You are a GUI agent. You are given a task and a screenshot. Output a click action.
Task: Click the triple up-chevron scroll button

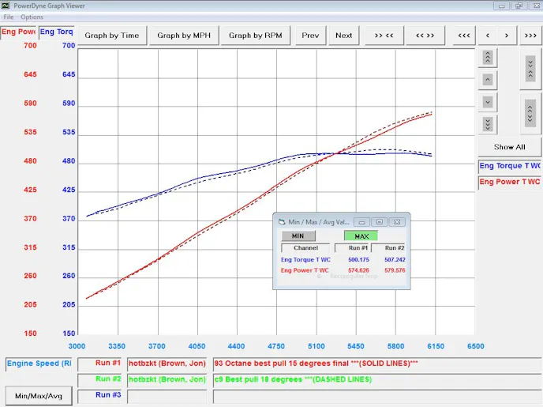tap(488, 58)
